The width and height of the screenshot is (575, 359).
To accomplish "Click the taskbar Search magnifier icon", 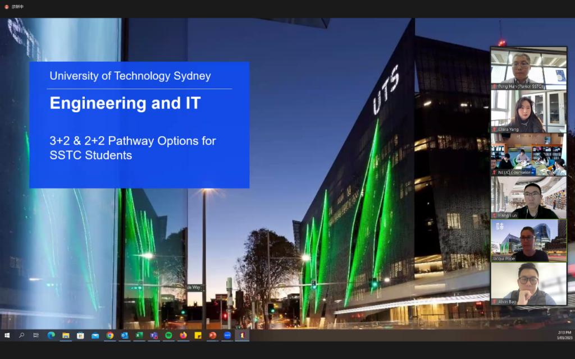I will click(x=22, y=335).
